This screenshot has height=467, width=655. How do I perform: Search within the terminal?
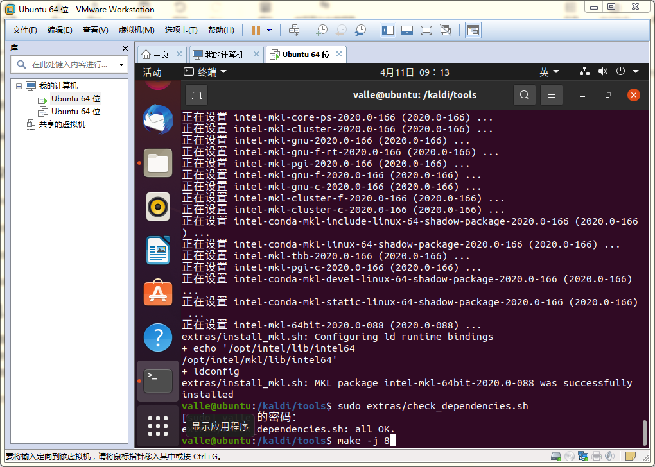coord(524,95)
